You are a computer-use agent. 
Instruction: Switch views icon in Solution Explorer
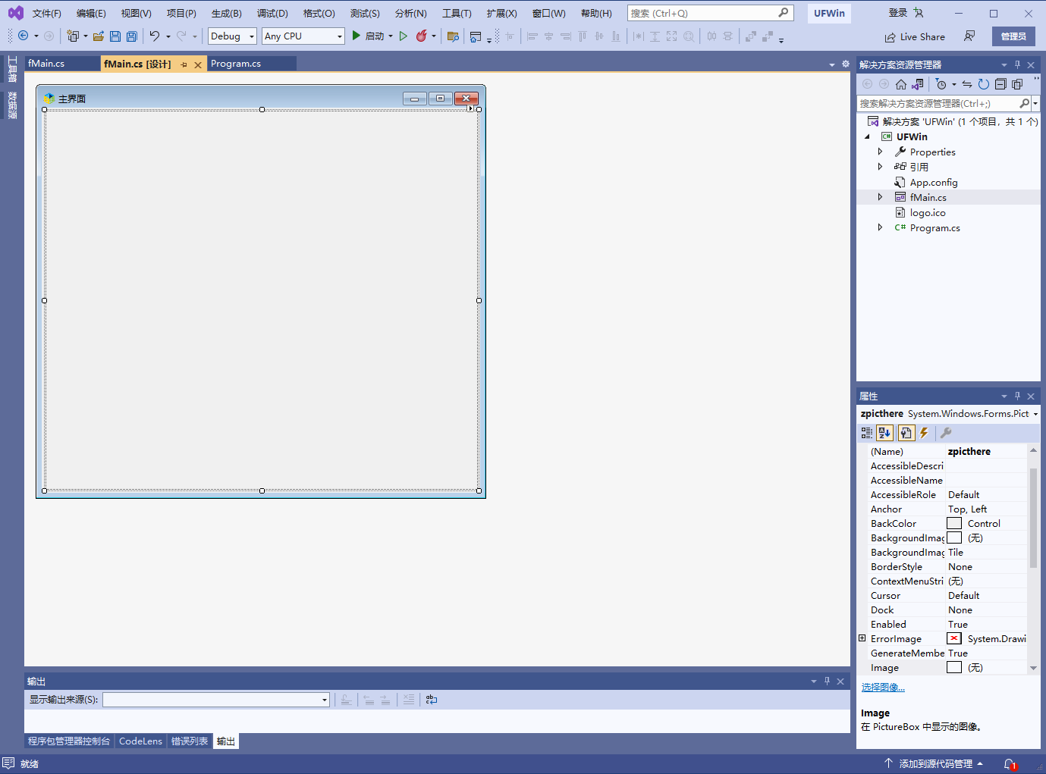918,84
